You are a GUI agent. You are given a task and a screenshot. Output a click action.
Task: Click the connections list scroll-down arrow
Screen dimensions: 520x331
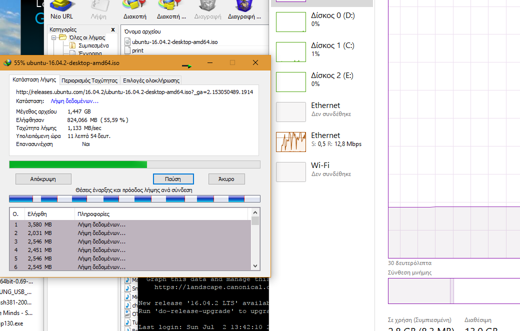click(x=255, y=266)
